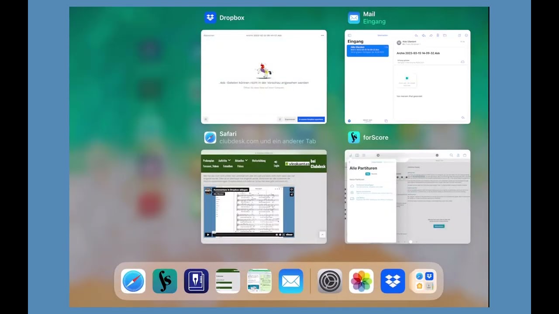Click the 'Eingang' subtitle under Mail title

click(x=374, y=22)
